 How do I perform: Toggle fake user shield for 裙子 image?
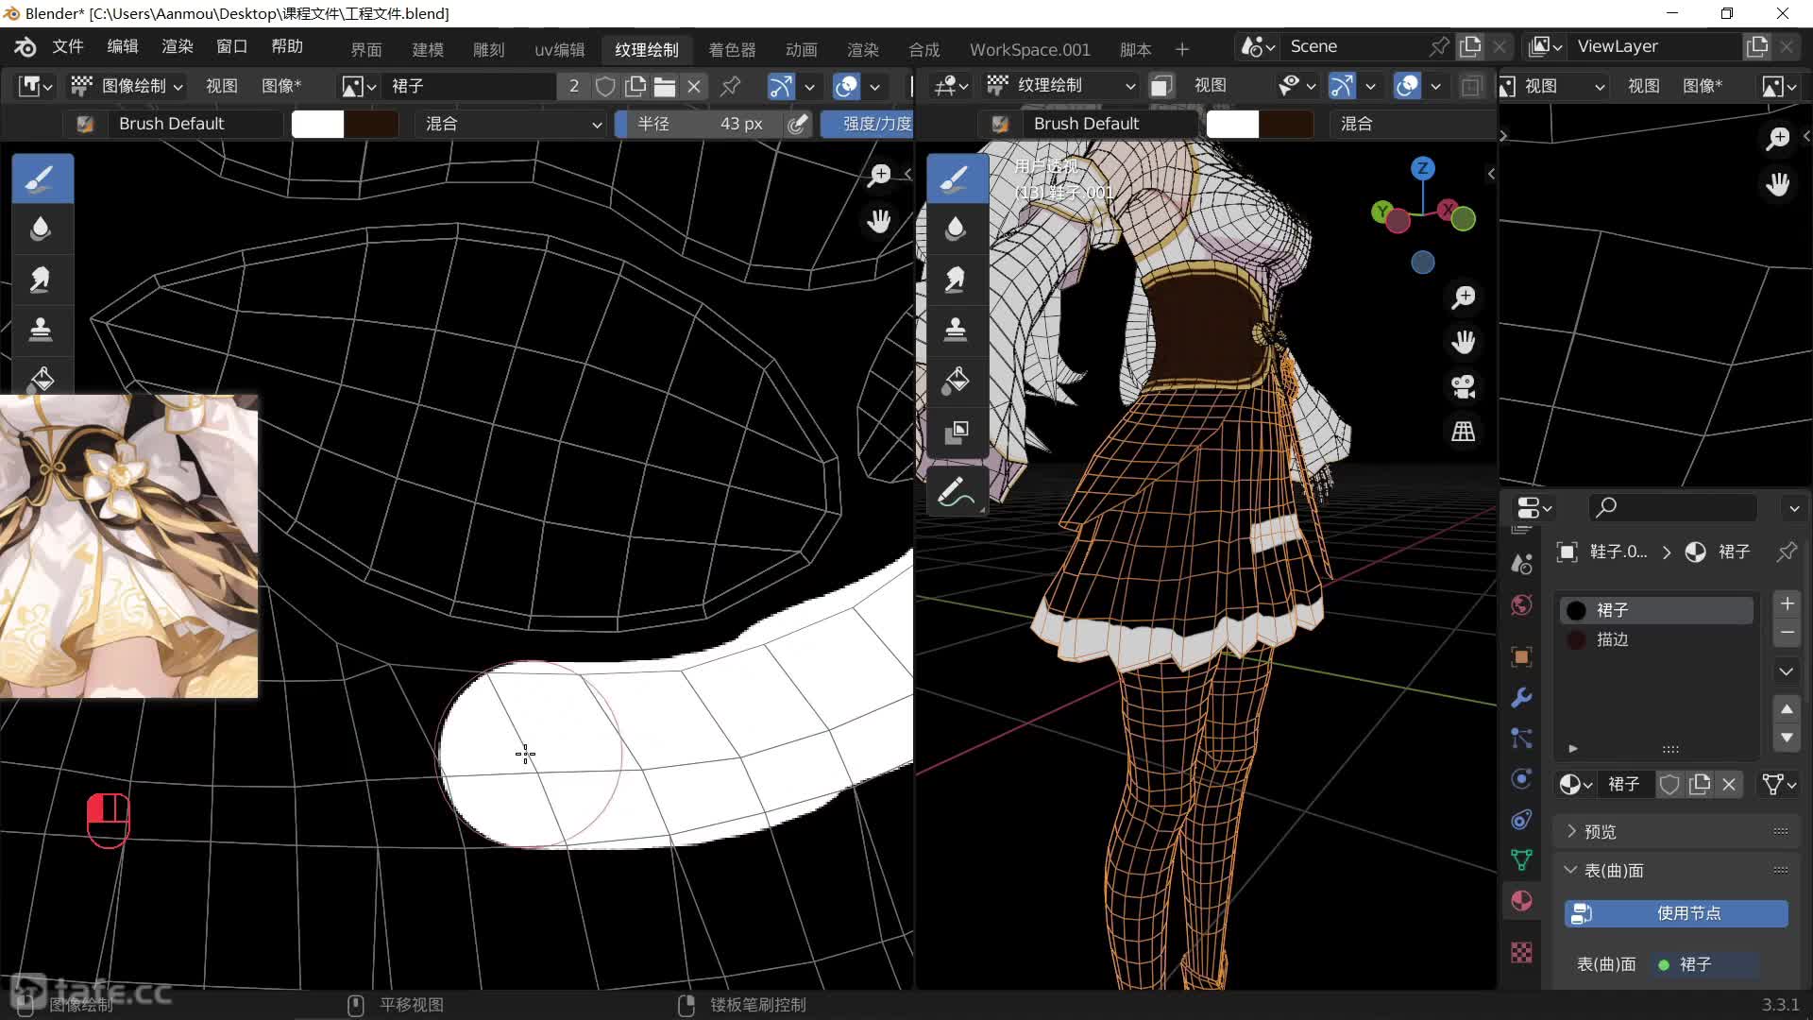[605, 87]
